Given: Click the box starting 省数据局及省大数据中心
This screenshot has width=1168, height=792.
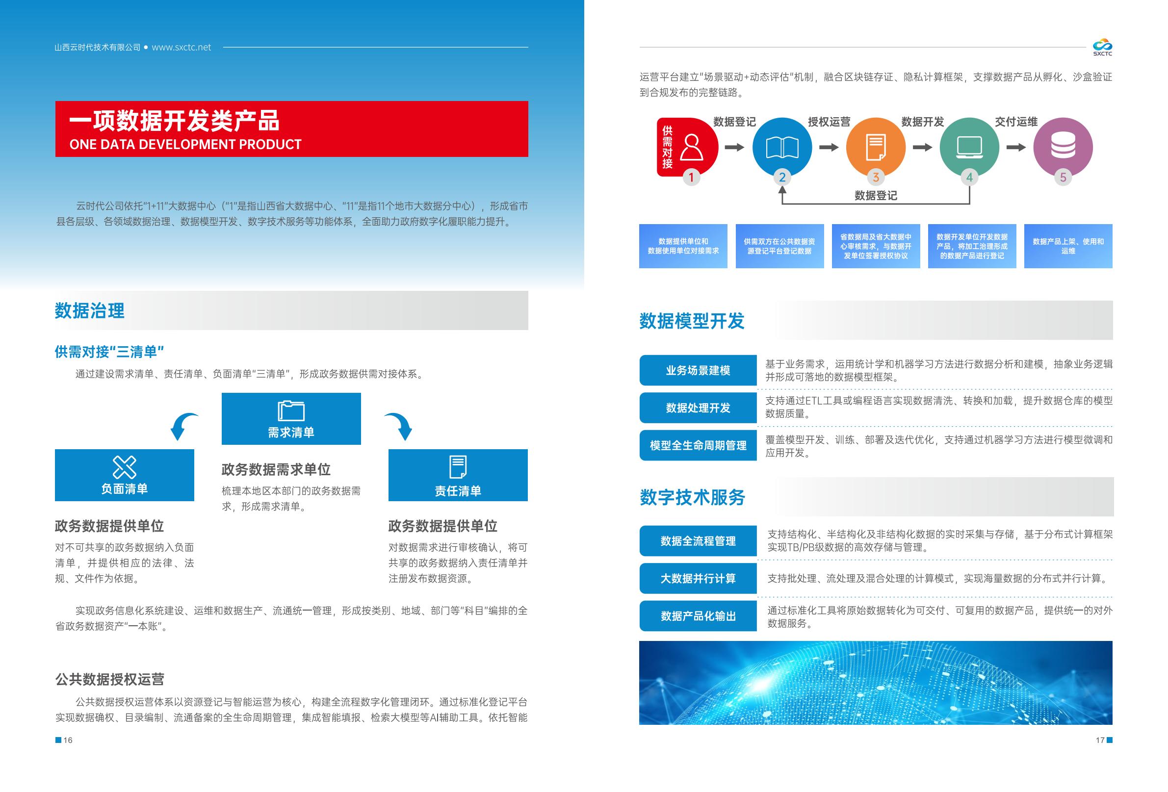Looking at the screenshot, I should click(x=876, y=246).
